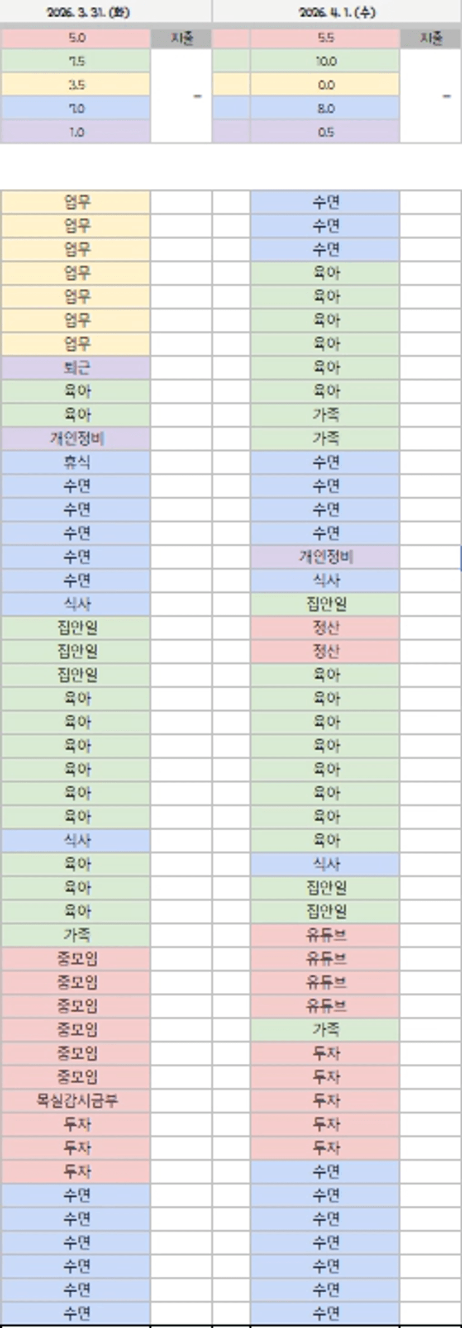Select the 2026. 4. 1. (수) date header

coord(337,12)
